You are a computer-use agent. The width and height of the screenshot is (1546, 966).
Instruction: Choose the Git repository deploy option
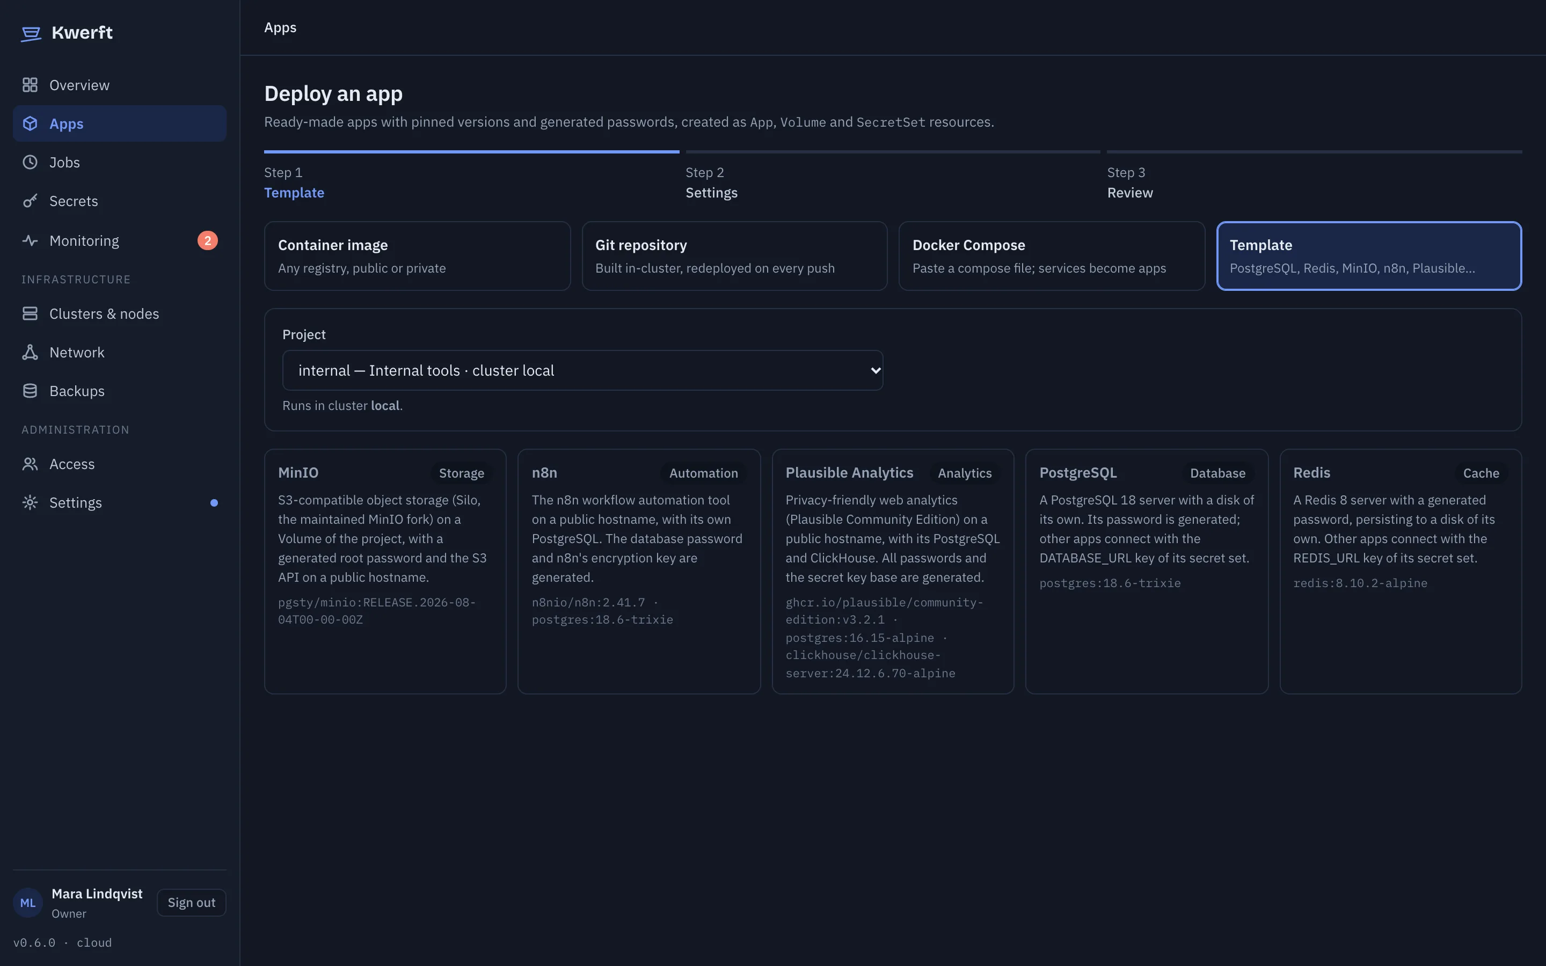click(x=734, y=255)
